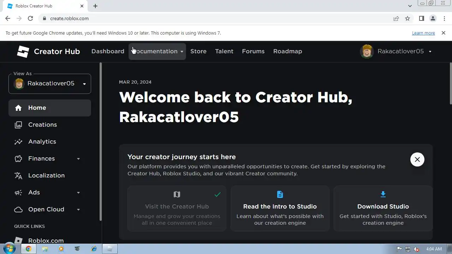Viewport: 452px width, 254px height.
Task: Click the avatar in View As selector
Action: (19, 84)
